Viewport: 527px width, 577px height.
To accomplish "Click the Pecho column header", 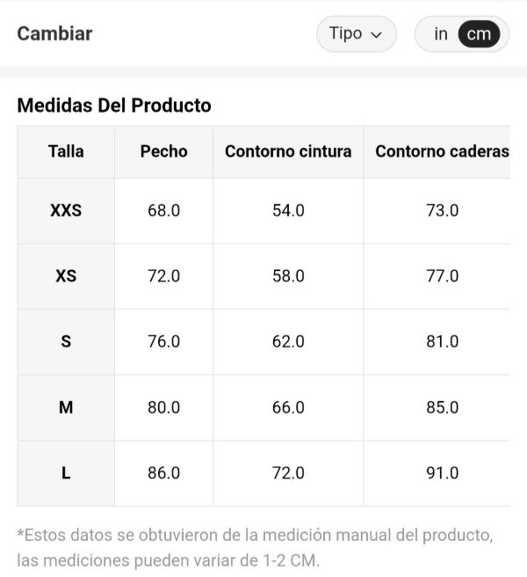I will click(x=163, y=151).
